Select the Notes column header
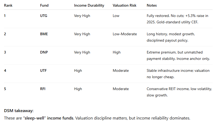Screen dimensions: 221x124 coord(152,5)
